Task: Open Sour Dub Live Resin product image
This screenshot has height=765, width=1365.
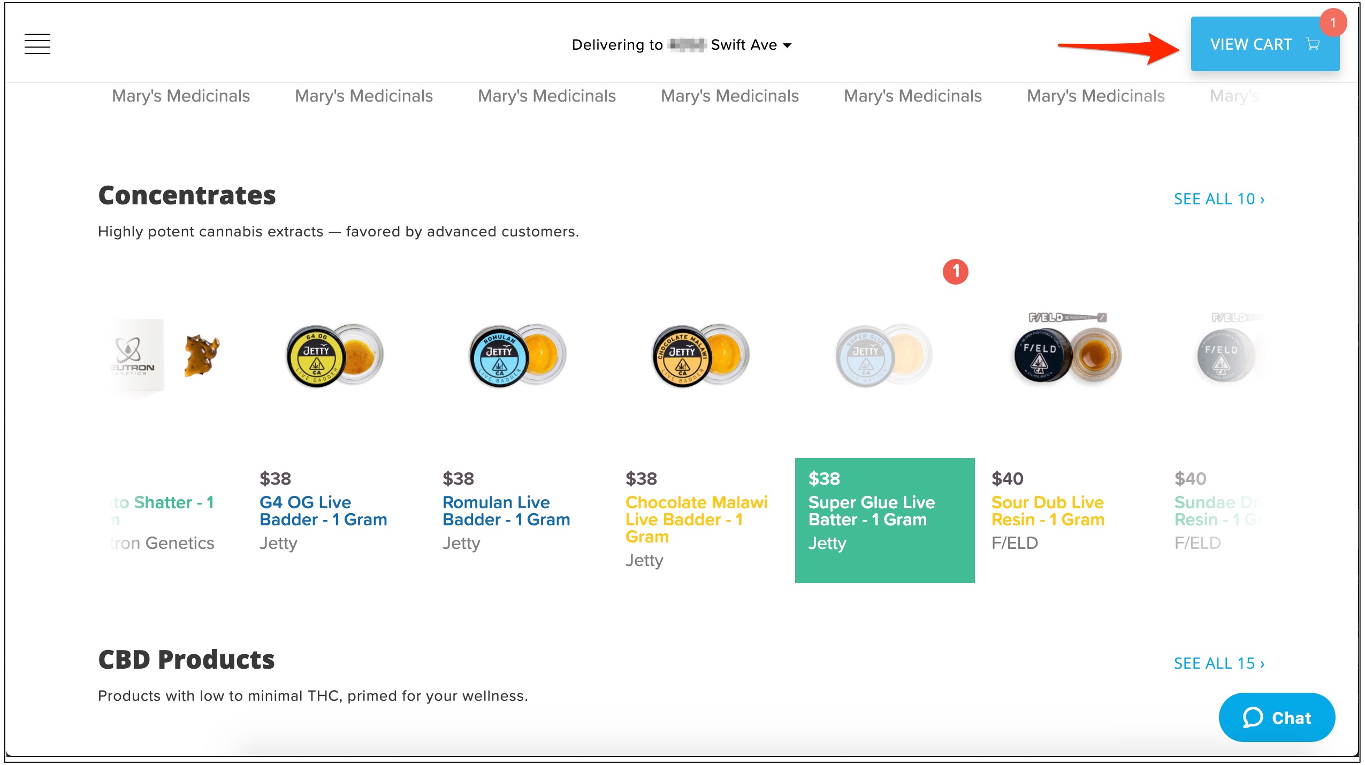Action: pyautogui.click(x=1067, y=348)
